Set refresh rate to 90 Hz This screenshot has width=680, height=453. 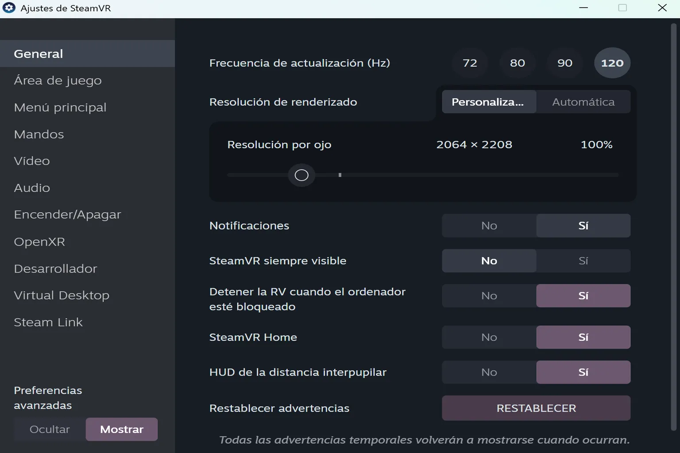[x=564, y=63]
